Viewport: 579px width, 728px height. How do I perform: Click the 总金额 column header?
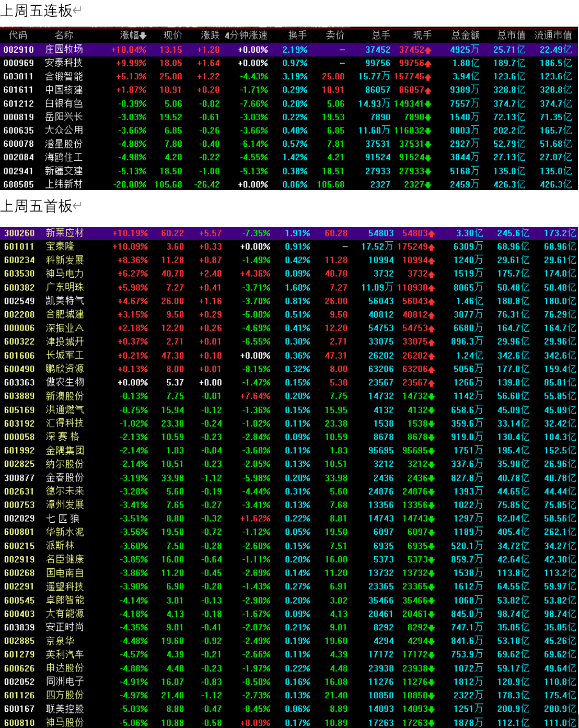pyautogui.click(x=466, y=35)
